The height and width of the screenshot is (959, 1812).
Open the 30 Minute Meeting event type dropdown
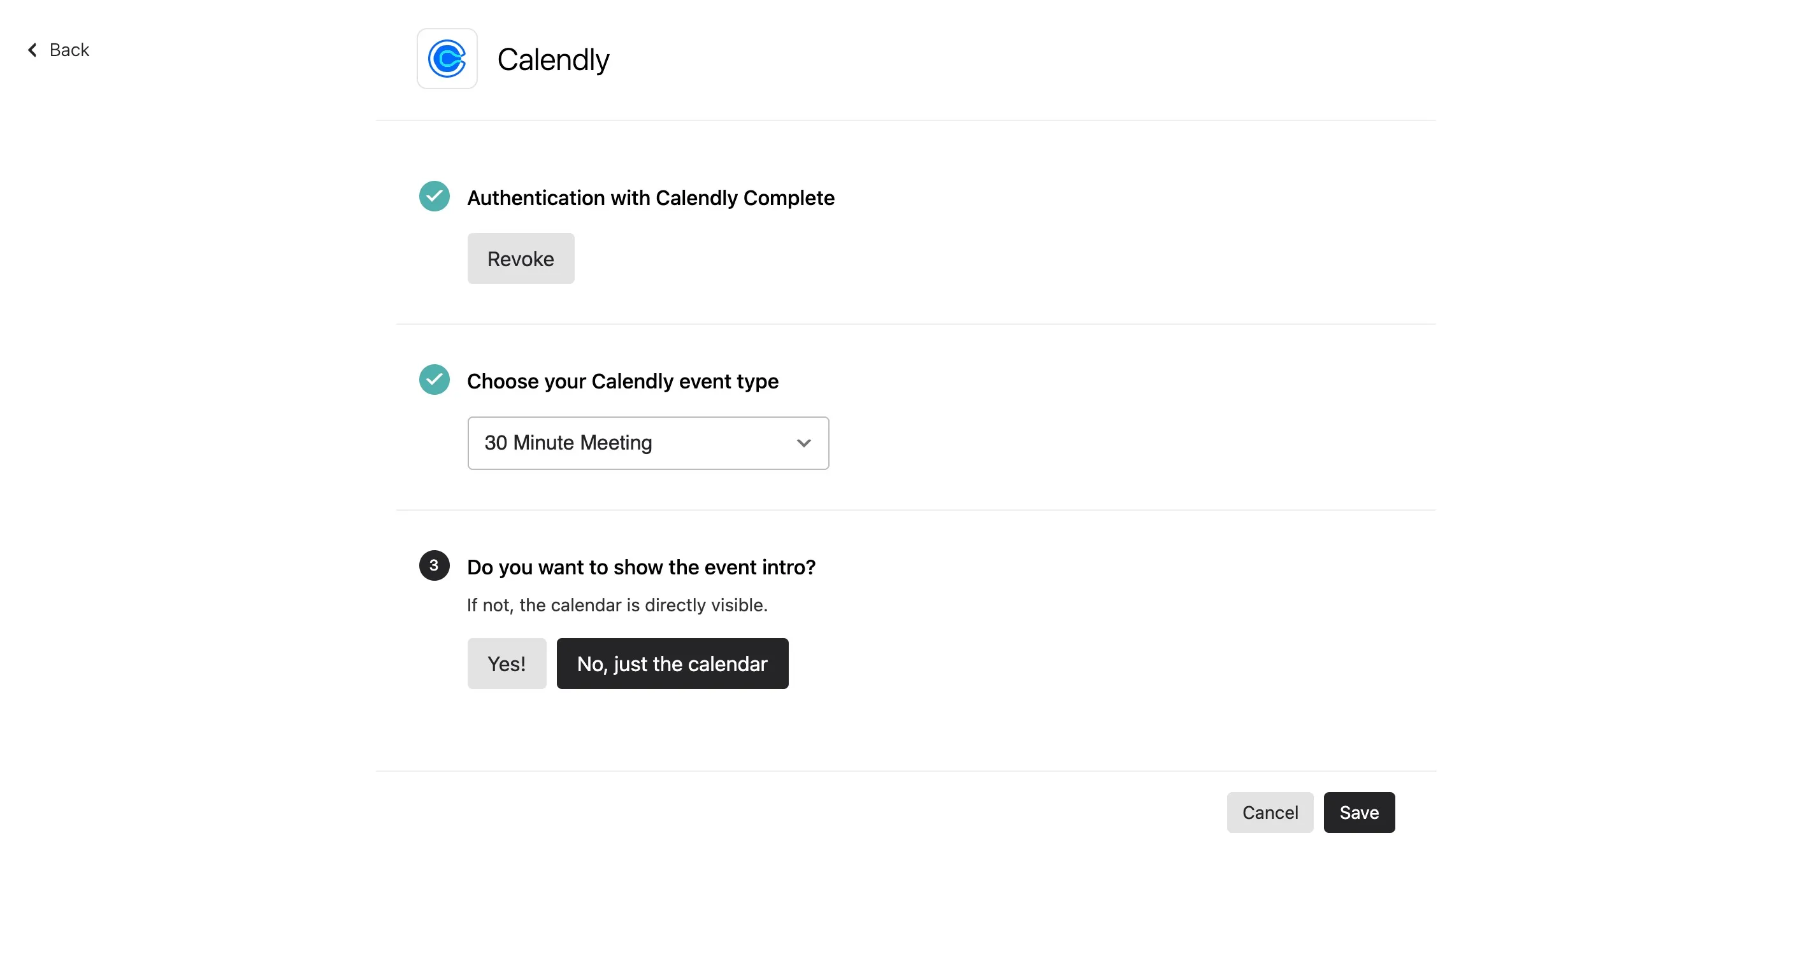click(648, 443)
